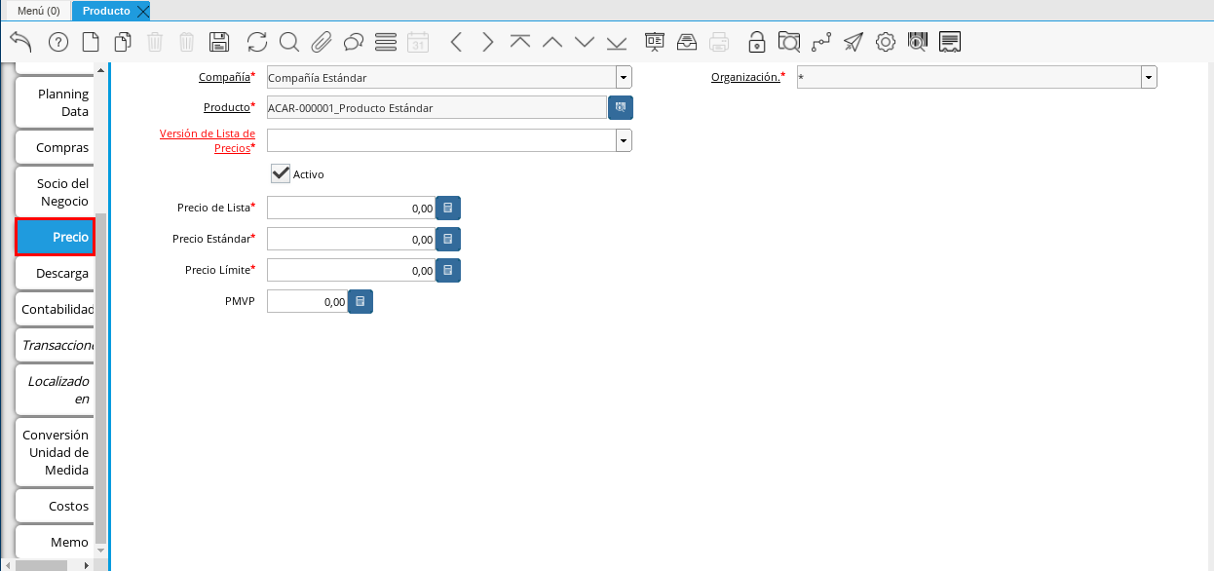Click the Producto label link

click(226, 107)
